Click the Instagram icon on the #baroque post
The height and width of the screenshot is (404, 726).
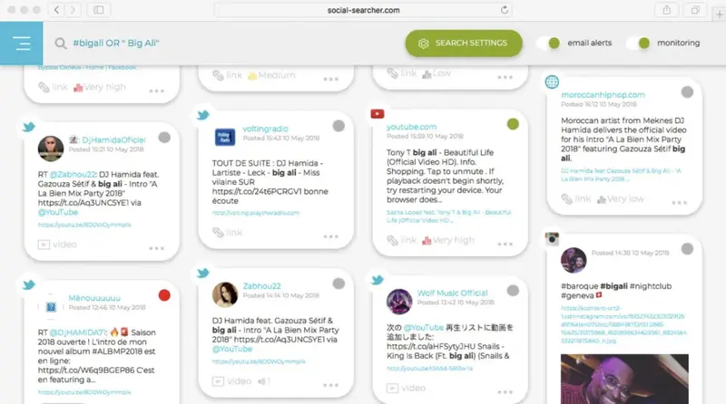(551, 239)
